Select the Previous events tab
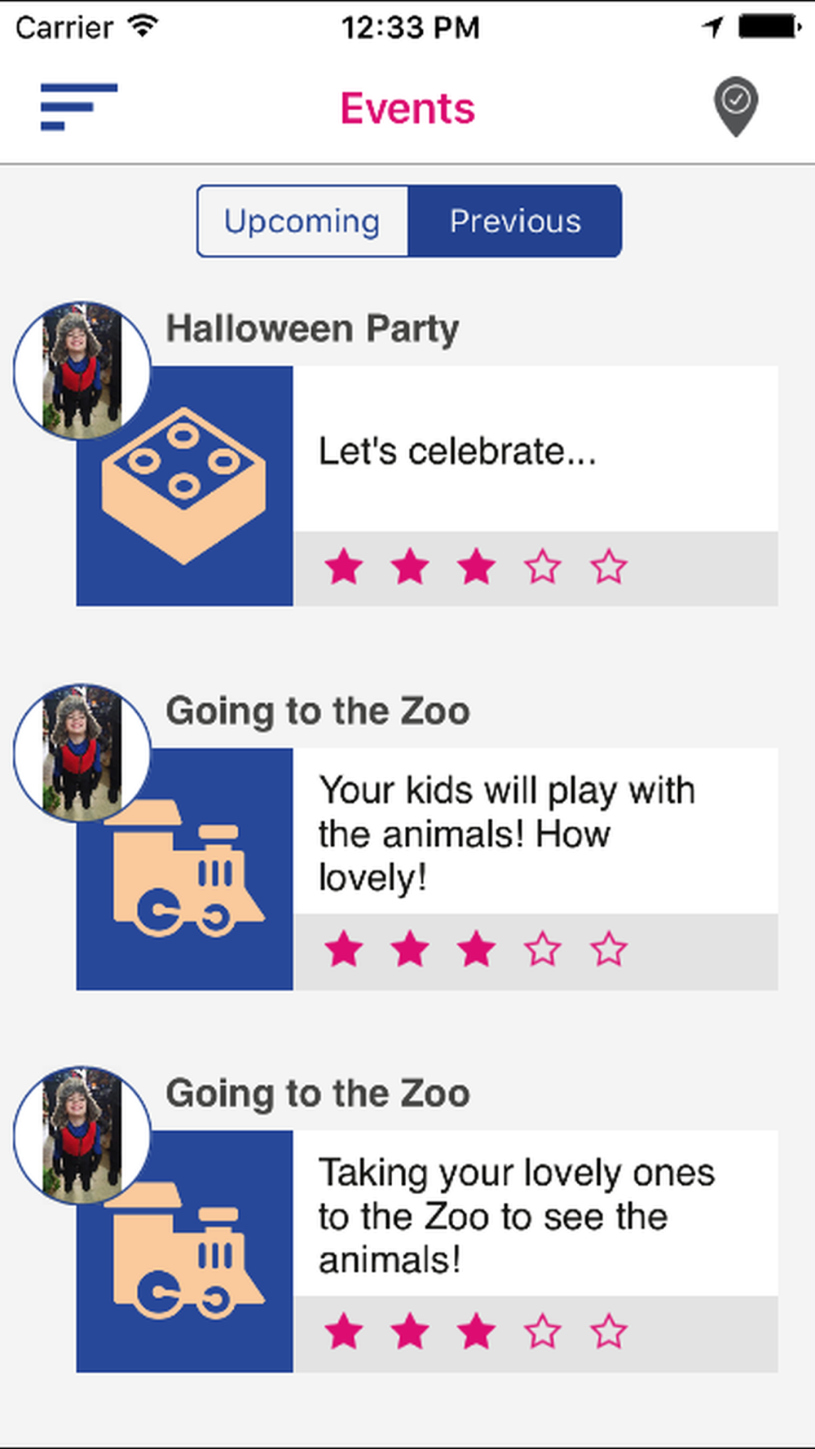This screenshot has width=815, height=1449. pyautogui.click(x=515, y=222)
